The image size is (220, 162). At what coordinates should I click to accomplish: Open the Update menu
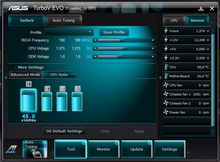pos(137,149)
